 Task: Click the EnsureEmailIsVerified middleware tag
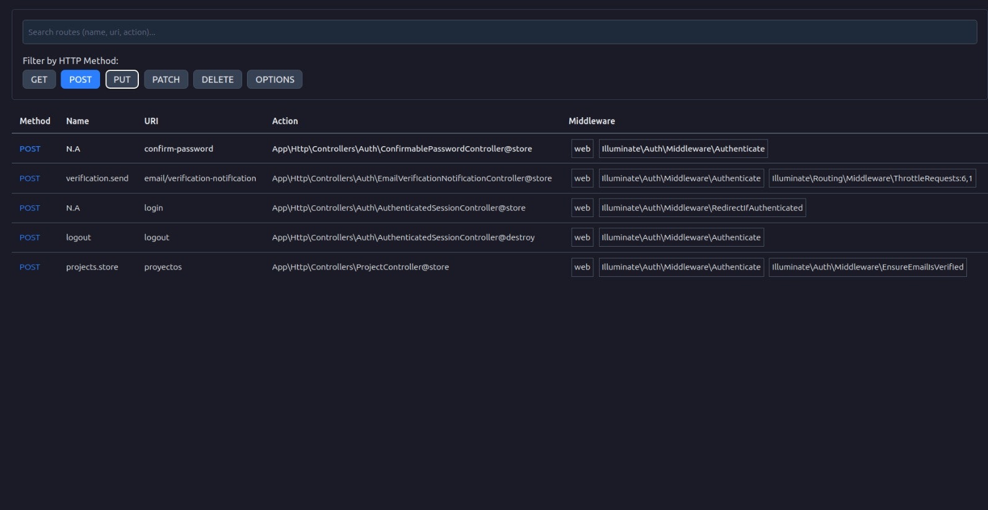click(868, 267)
